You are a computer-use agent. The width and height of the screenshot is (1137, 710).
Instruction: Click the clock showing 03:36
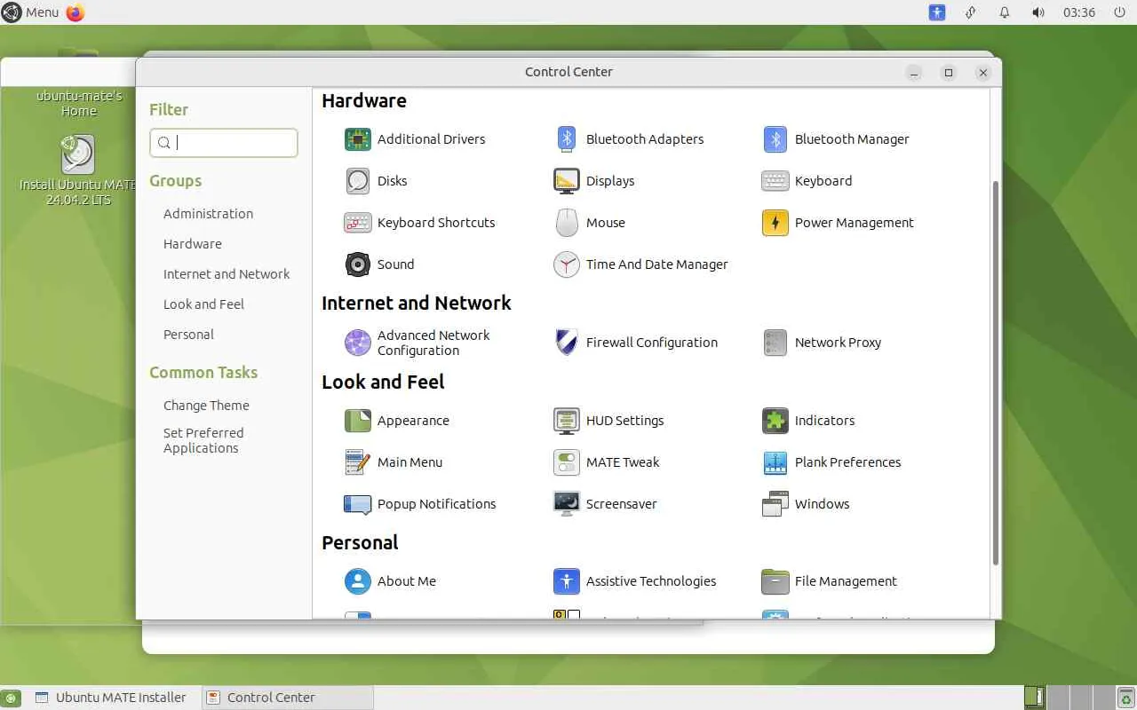click(1079, 12)
